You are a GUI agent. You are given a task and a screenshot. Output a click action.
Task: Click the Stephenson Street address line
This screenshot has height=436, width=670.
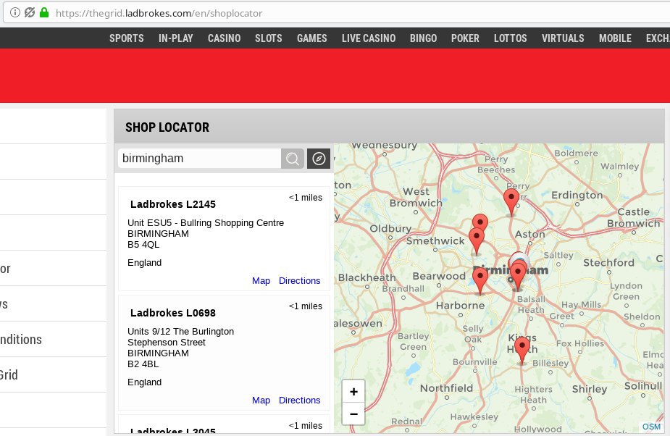click(x=166, y=343)
